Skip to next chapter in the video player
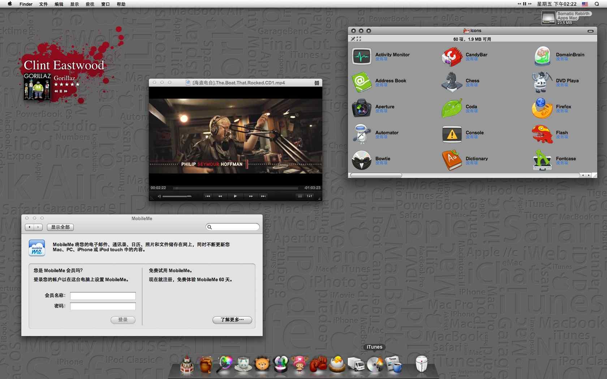The image size is (607, 379). coord(263,196)
